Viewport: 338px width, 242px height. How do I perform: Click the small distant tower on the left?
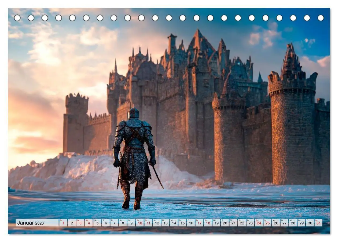76,123
